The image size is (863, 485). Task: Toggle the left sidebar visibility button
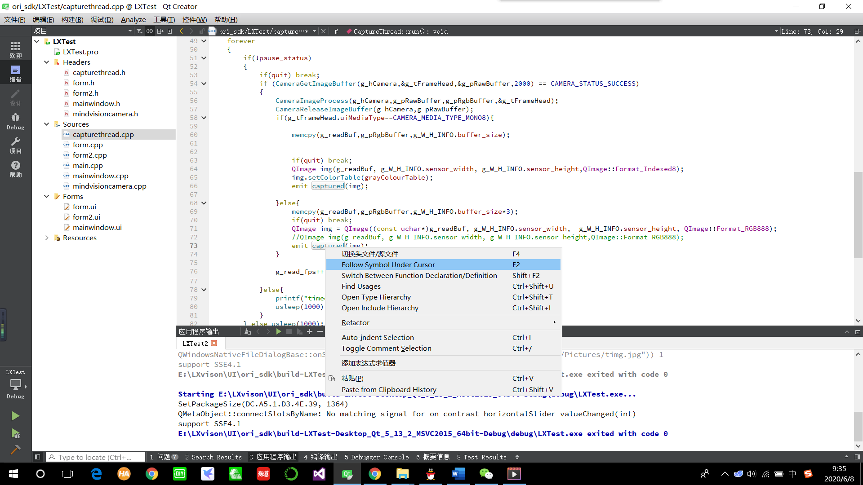[38, 457]
